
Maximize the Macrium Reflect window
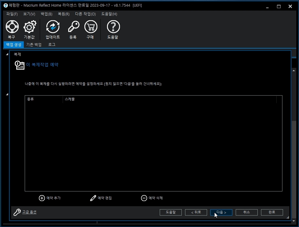tap(279, 7)
